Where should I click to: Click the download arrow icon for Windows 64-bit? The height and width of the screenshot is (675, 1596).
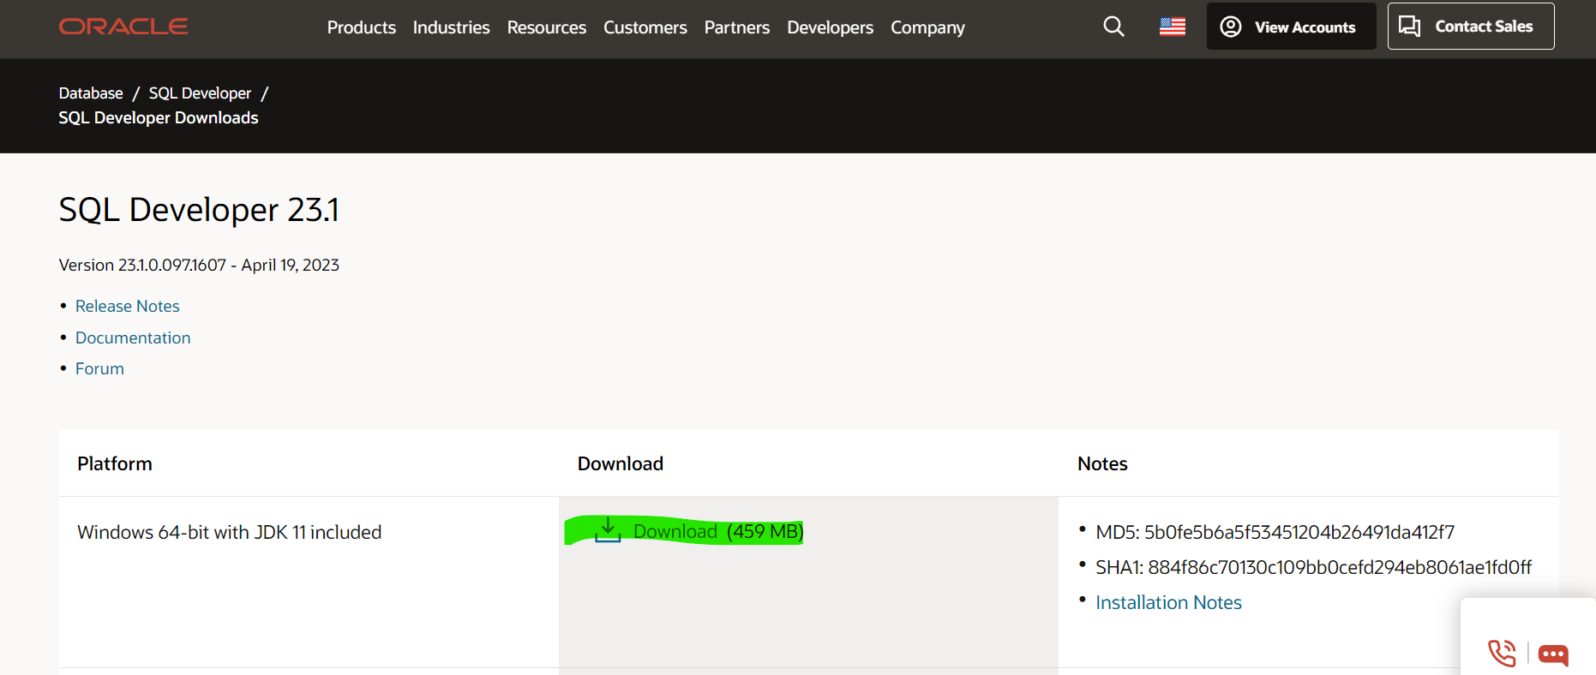pos(608,530)
